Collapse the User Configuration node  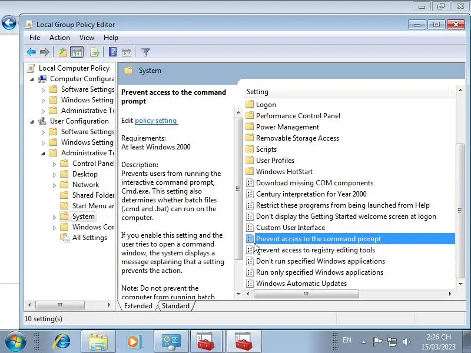pyautogui.click(x=32, y=122)
